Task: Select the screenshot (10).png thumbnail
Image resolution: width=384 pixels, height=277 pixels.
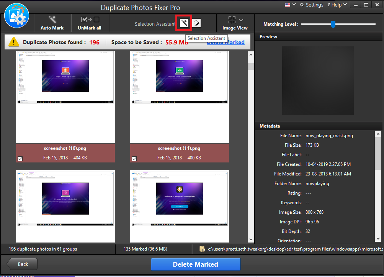Action: tap(65, 97)
